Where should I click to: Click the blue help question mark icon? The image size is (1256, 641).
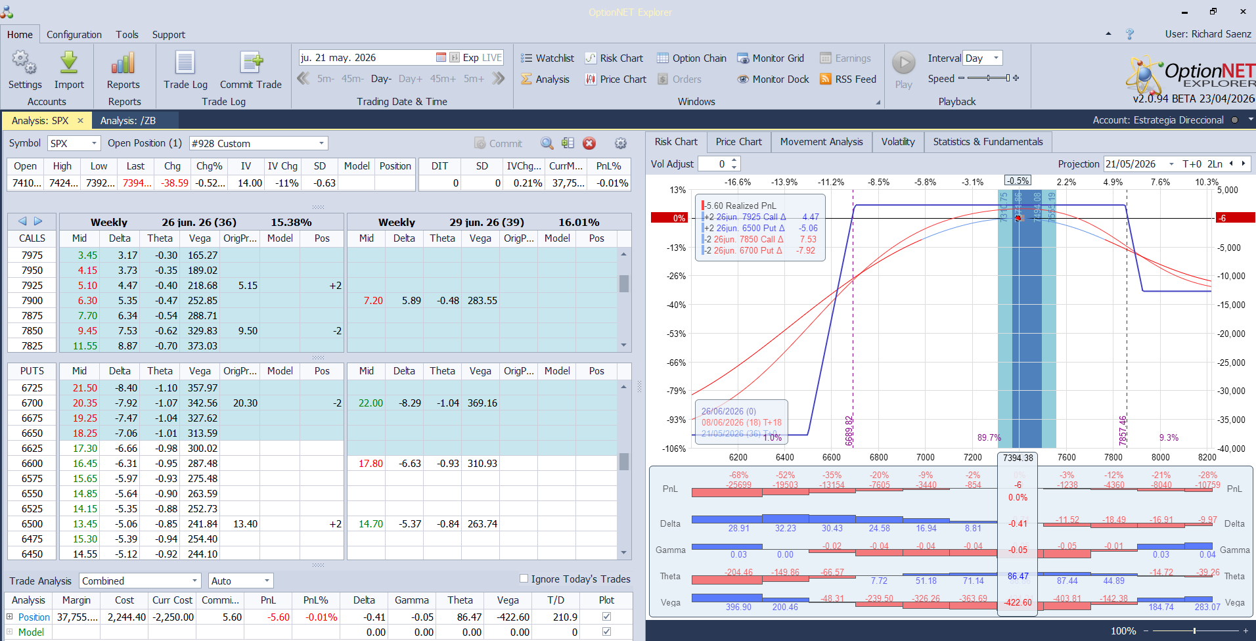(x=1130, y=34)
